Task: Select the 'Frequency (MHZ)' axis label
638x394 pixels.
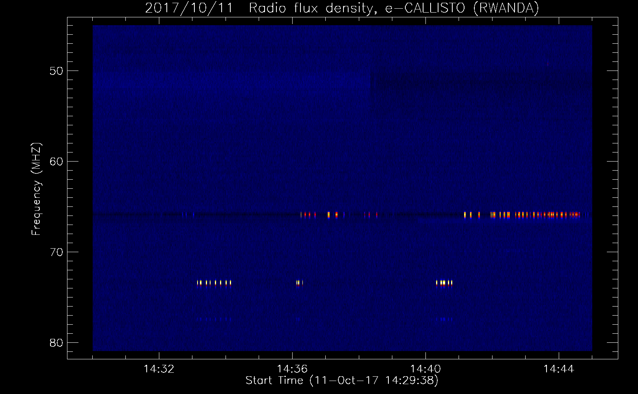Action: 36,189
